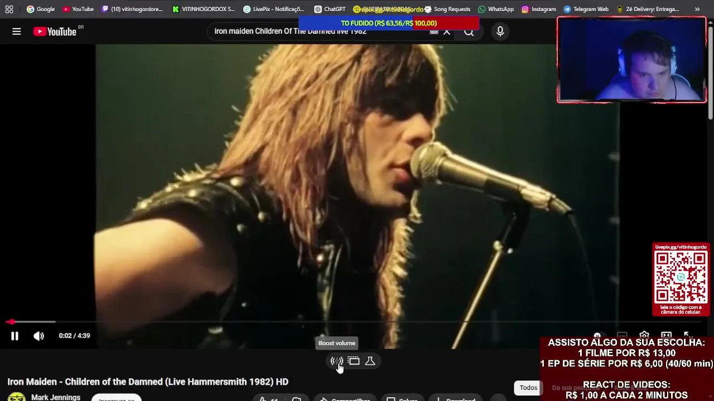This screenshot has height=401, width=714.
Task: Expand the bookmarks overflow chevron
Action: 697,9
